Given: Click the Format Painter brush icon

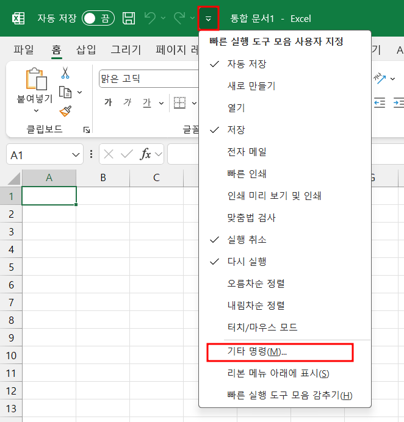Looking at the screenshot, I should [65, 111].
